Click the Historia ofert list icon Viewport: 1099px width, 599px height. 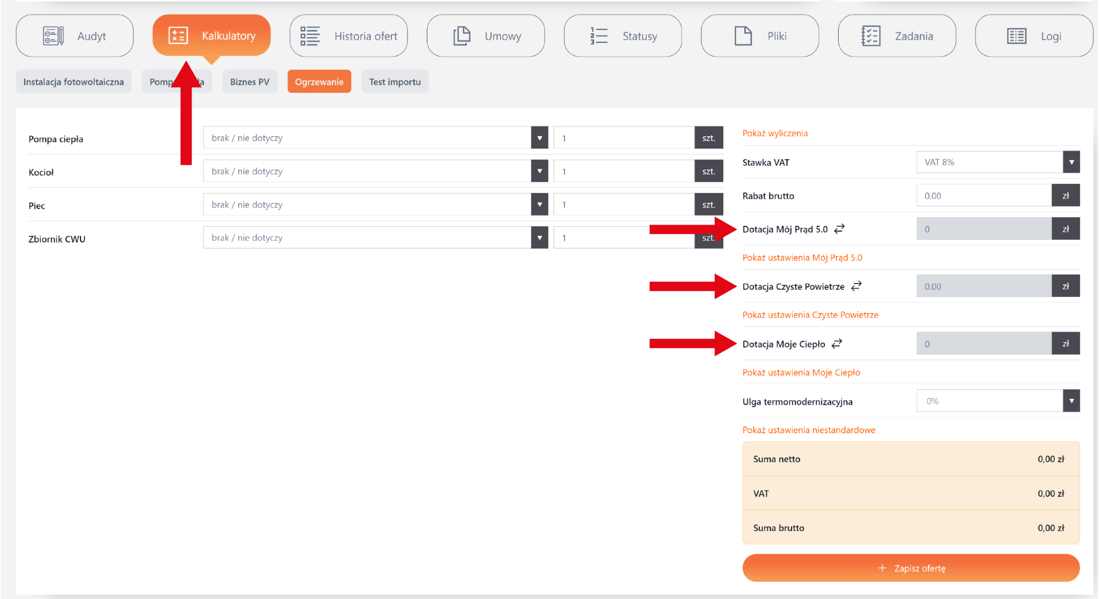click(310, 36)
